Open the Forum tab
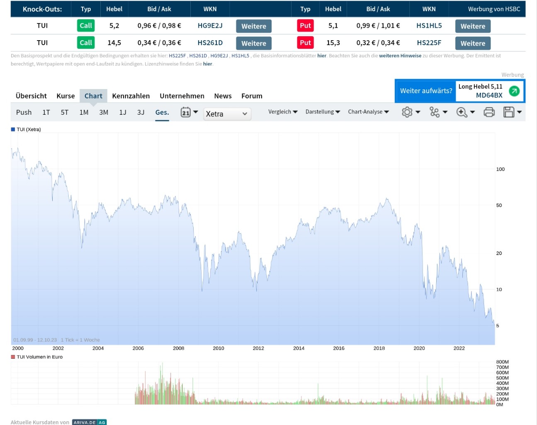Viewport: 537px width, 425px height. pyautogui.click(x=252, y=96)
